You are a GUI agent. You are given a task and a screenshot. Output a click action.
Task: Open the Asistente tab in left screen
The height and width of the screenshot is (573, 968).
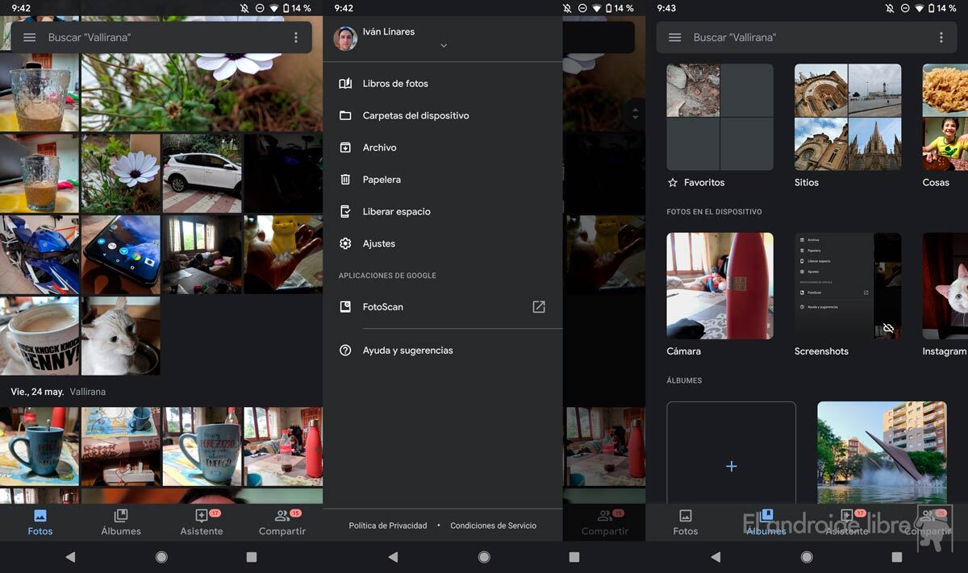tap(202, 522)
